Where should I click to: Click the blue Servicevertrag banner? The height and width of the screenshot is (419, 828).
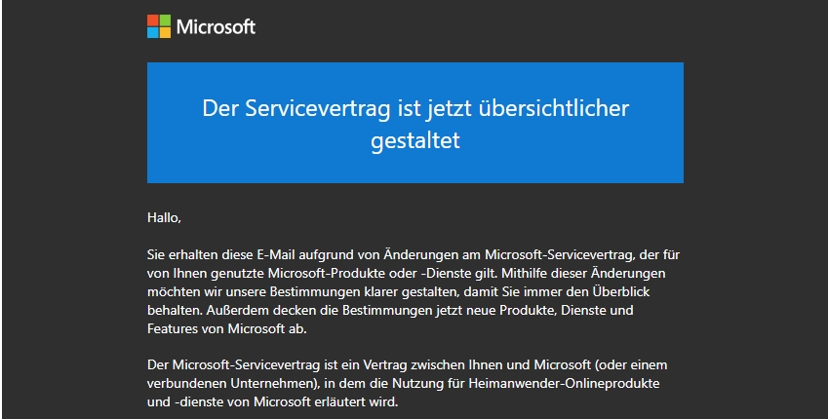415,123
